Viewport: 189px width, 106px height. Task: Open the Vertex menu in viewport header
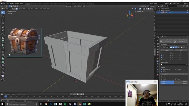tap(37, 9)
